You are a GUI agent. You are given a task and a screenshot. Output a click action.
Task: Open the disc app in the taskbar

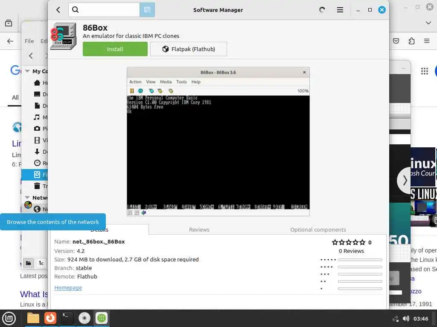pyautogui.click(x=84, y=318)
